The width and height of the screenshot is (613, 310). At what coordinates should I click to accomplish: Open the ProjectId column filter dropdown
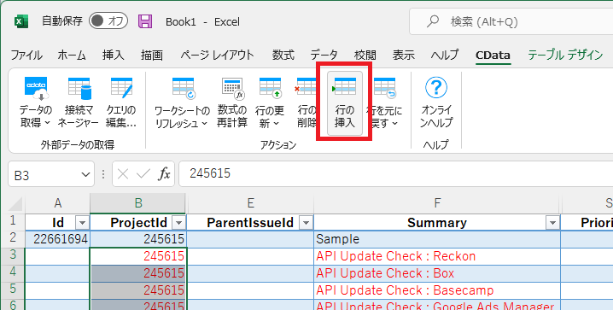tap(179, 223)
